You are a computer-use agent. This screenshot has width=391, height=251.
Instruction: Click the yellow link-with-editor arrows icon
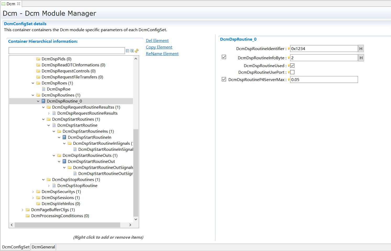[137, 51]
